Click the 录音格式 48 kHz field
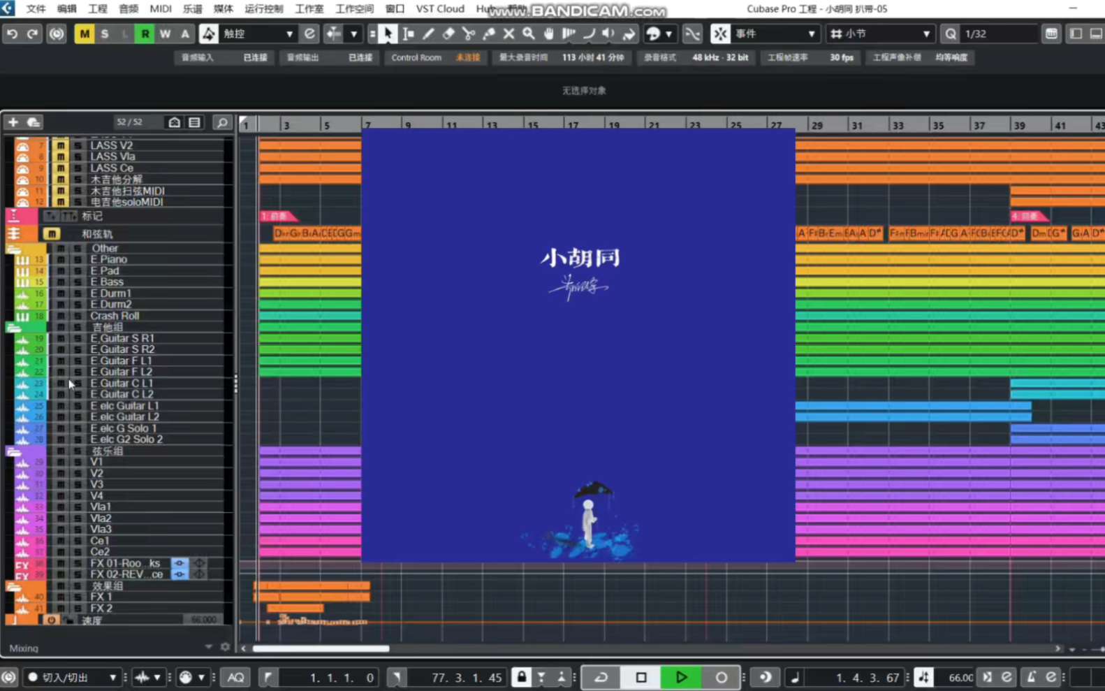 [x=696, y=57]
